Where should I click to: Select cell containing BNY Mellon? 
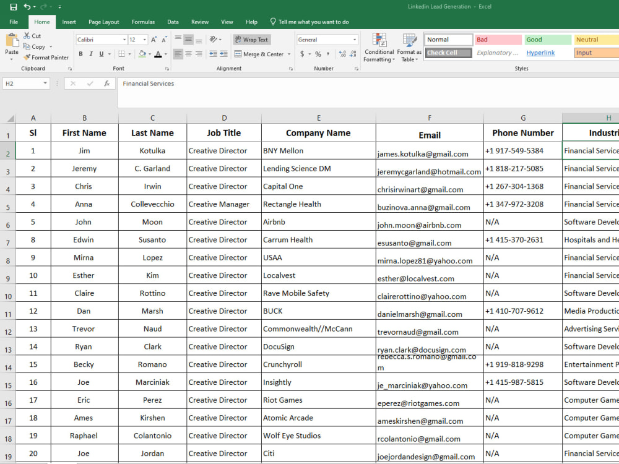[319, 151]
